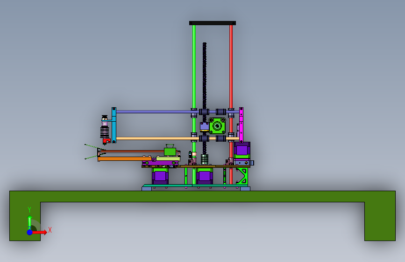Image resolution: width=405 pixels, height=262 pixels.
Task: Select the orange print bed plate
Action: coord(125,159)
